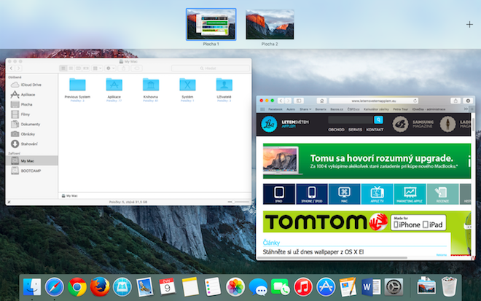Click Safari share button
This screenshot has height=301, width=481.
pos(455,101)
